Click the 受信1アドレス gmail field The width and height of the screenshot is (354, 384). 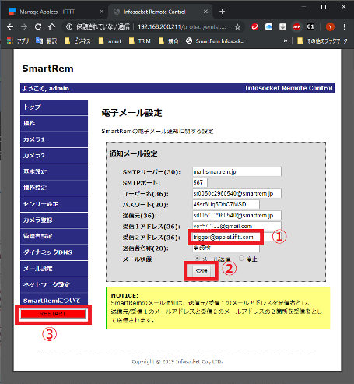click(x=237, y=226)
